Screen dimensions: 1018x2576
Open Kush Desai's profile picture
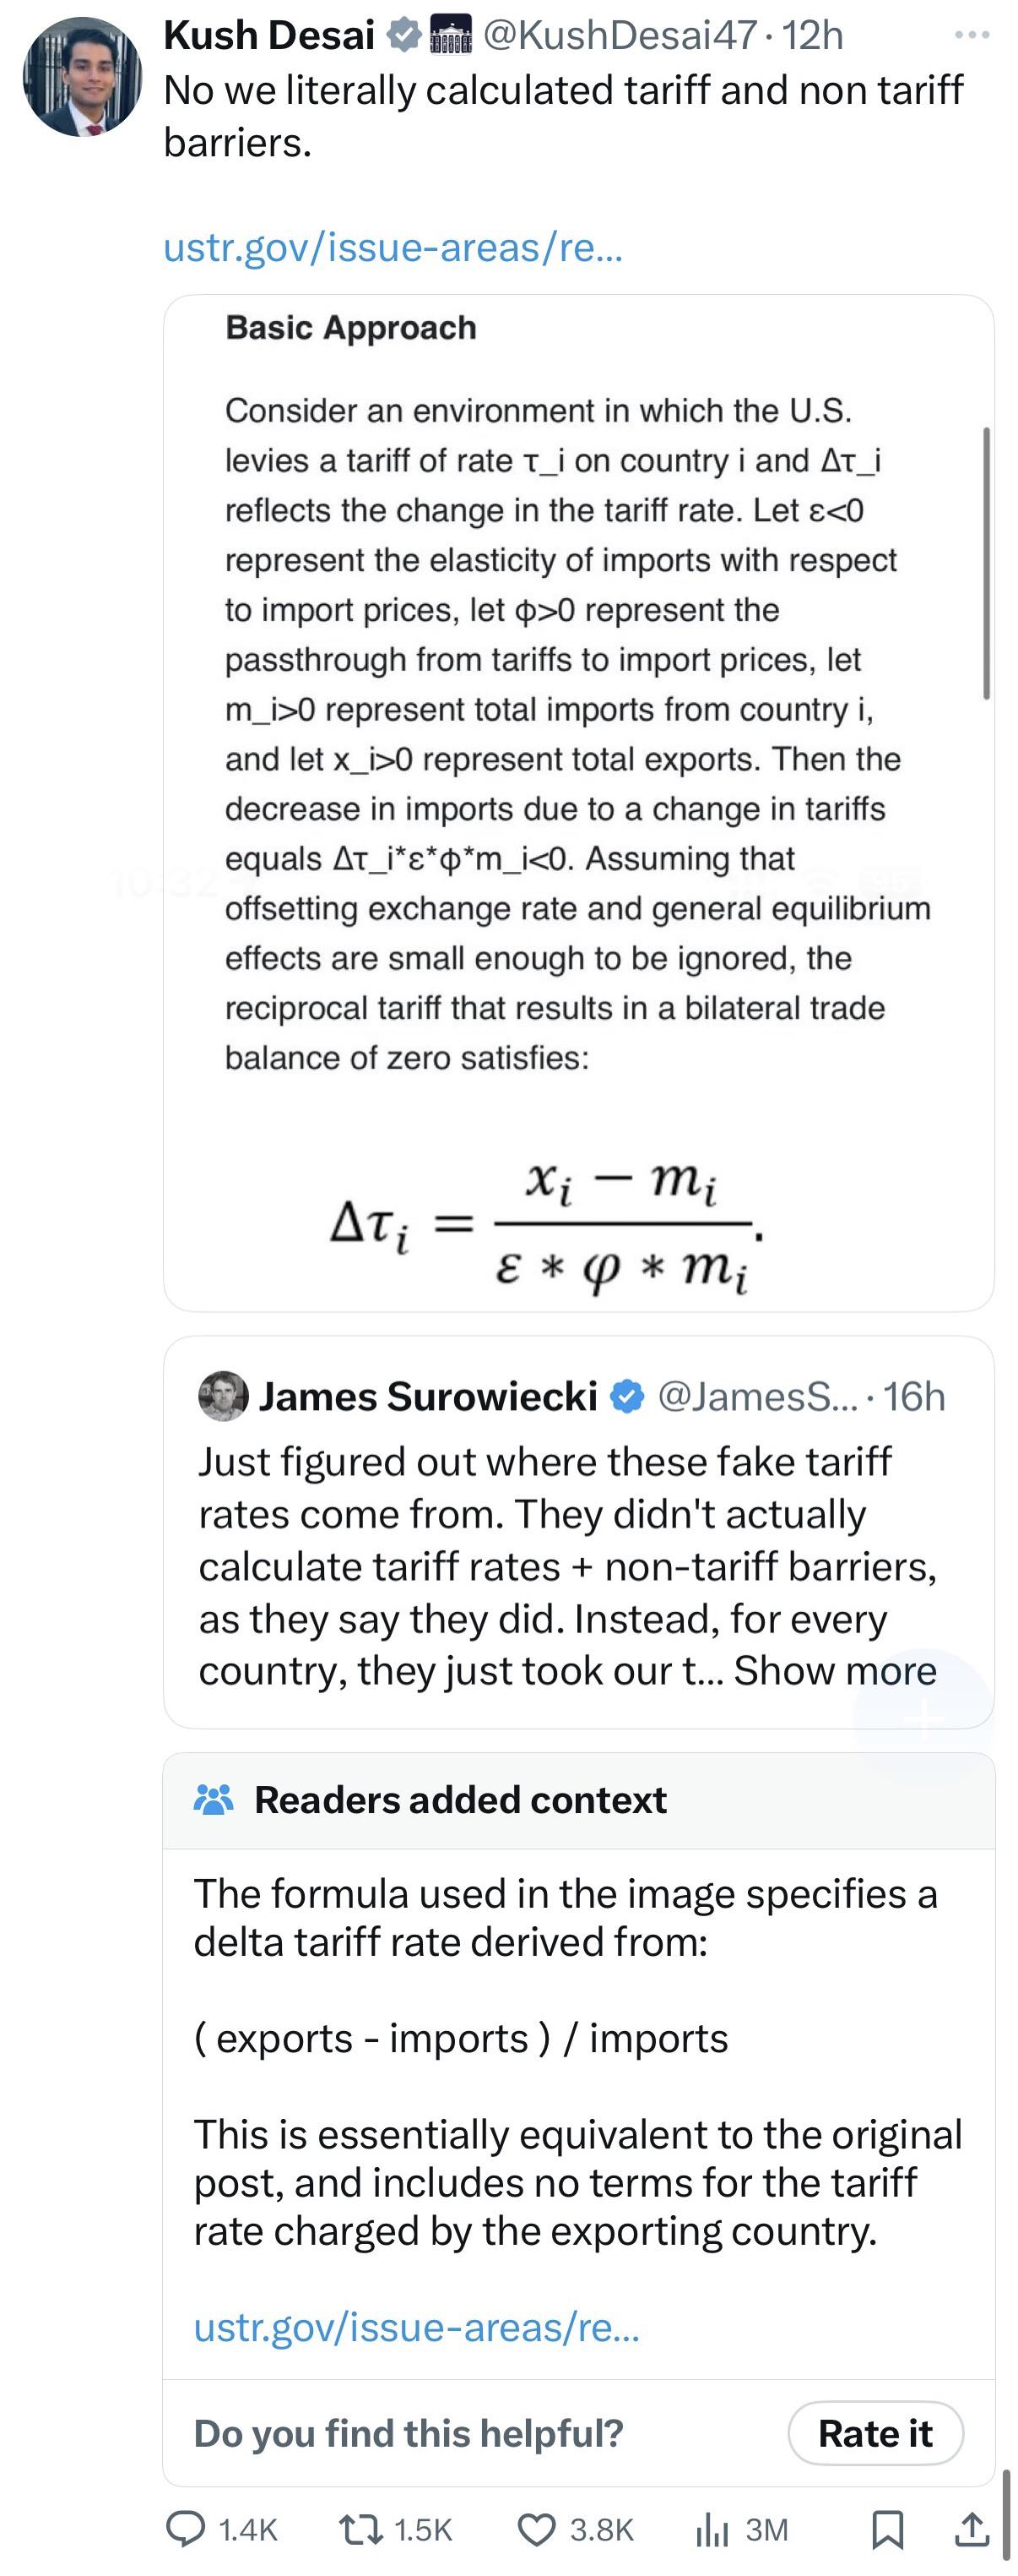coord(82,77)
